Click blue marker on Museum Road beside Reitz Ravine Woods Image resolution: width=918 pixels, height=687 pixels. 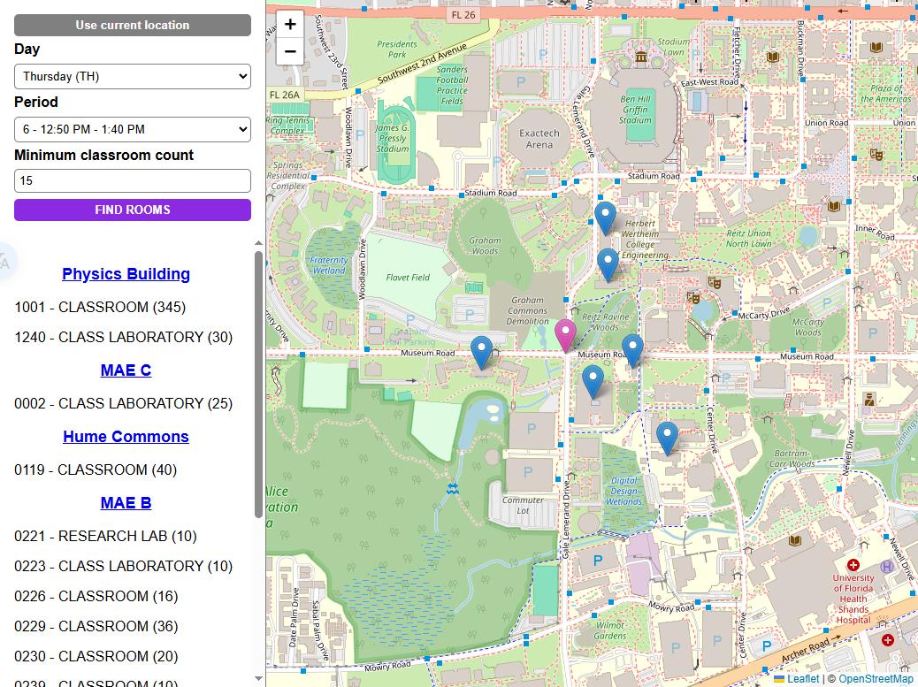click(632, 351)
